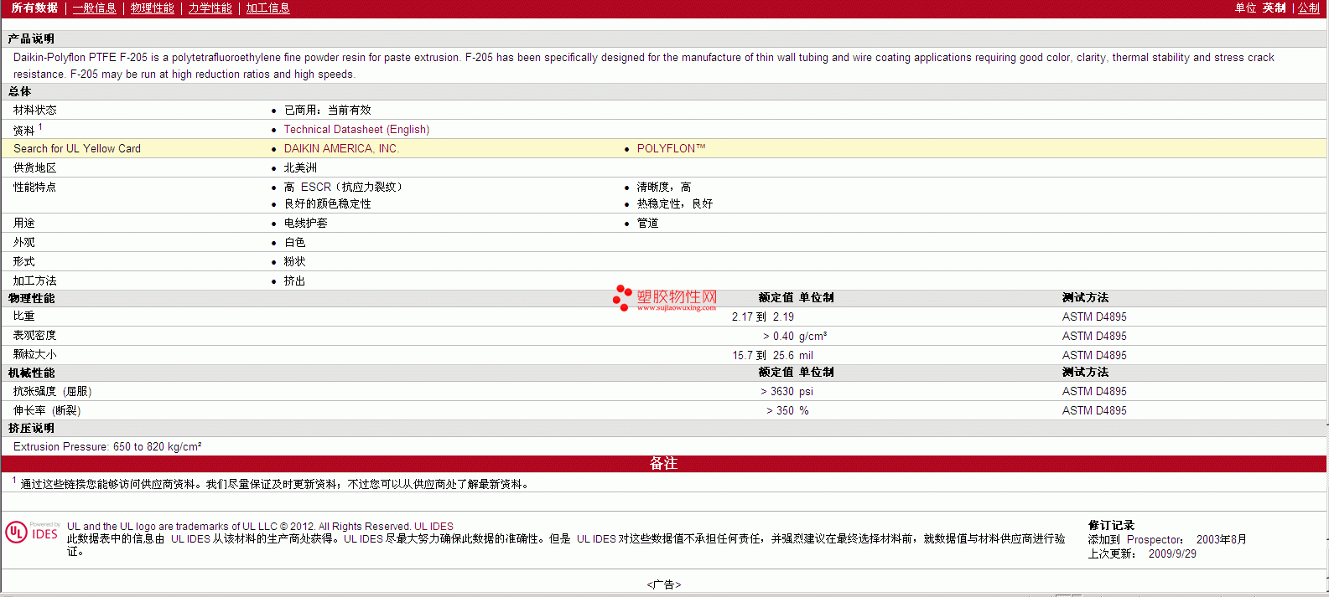Screen dimensions: 1329x597
Task: Click the 修订记录 heading
Action: pyautogui.click(x=1111, y=525)
